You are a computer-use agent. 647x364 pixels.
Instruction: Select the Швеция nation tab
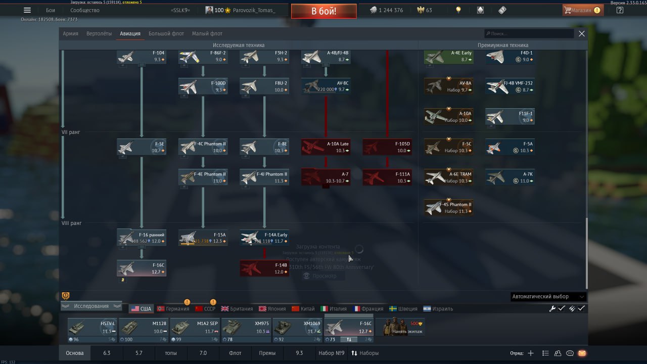tap(403, 309)
